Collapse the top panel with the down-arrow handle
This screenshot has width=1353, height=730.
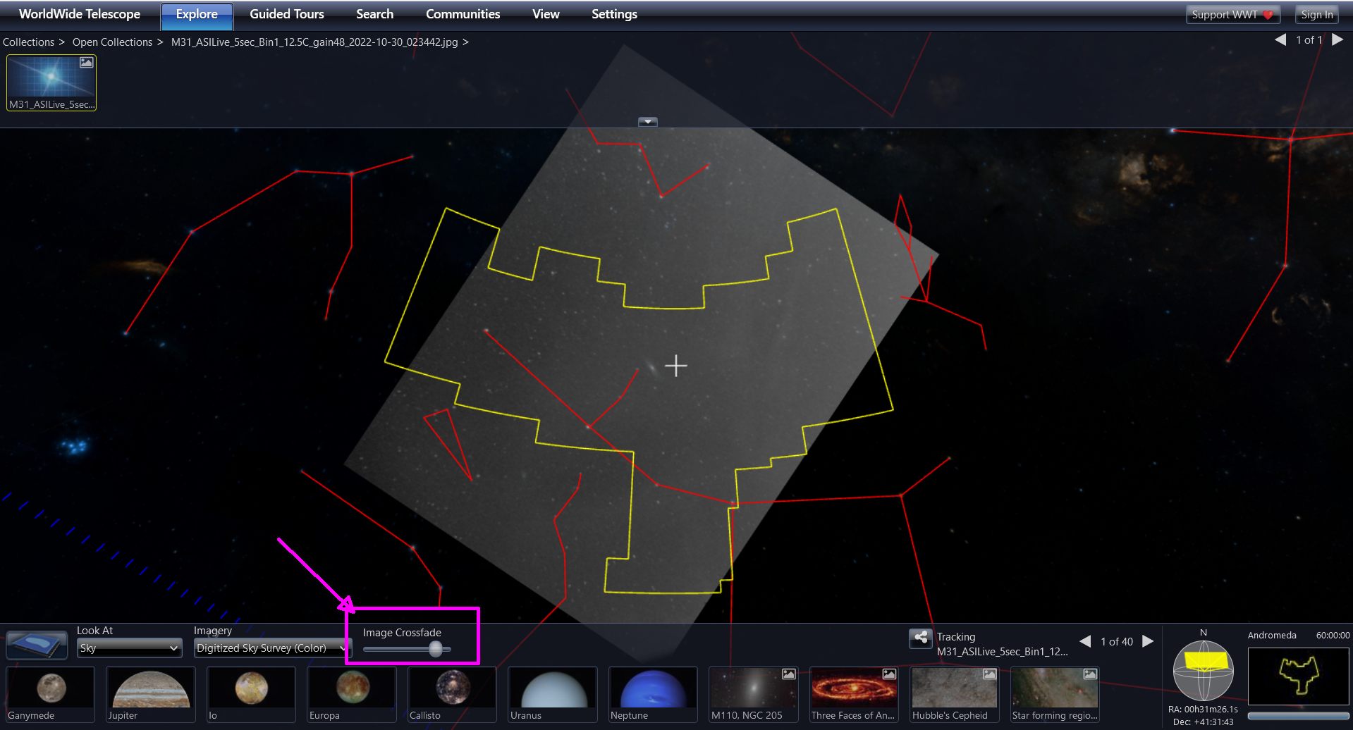647,122
